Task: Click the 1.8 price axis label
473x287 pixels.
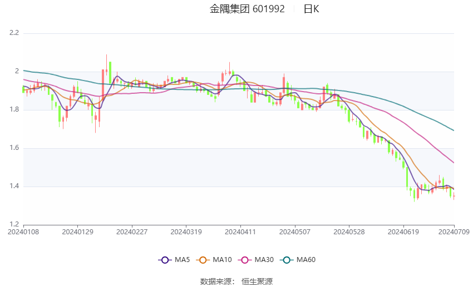Action: [x=14, y=109]
